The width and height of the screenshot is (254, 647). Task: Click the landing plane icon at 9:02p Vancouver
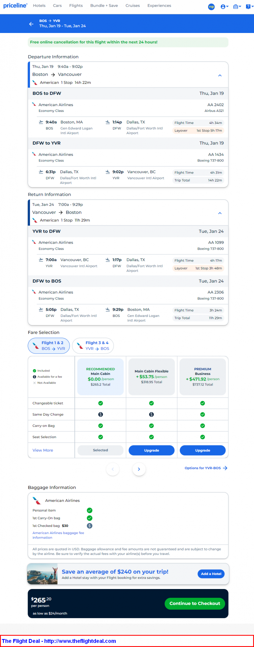coord(108,172)
